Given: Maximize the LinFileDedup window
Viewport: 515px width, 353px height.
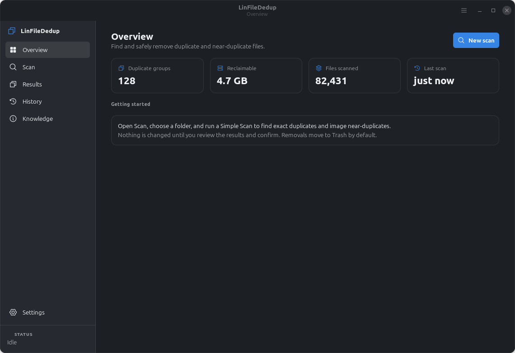Looking at the screenshot, I should pos(493,10).
